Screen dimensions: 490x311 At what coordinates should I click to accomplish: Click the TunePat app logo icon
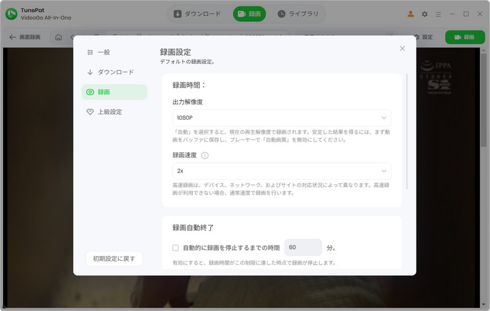(x=12, y=13)
